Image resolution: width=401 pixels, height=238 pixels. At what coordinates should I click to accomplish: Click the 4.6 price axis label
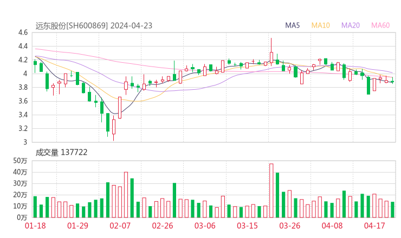[23, 32]
